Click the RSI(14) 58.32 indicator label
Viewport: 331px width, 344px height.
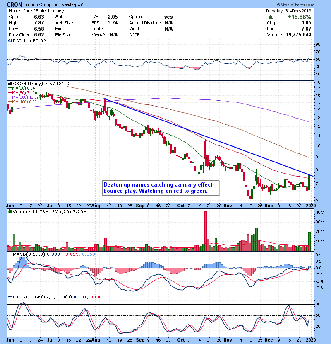(x=29, y=41)
